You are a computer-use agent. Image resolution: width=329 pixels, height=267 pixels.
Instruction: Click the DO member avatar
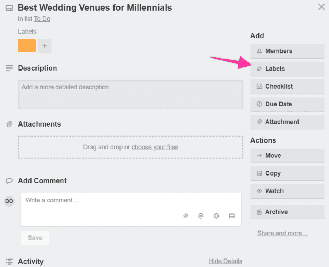pos(9,201)
